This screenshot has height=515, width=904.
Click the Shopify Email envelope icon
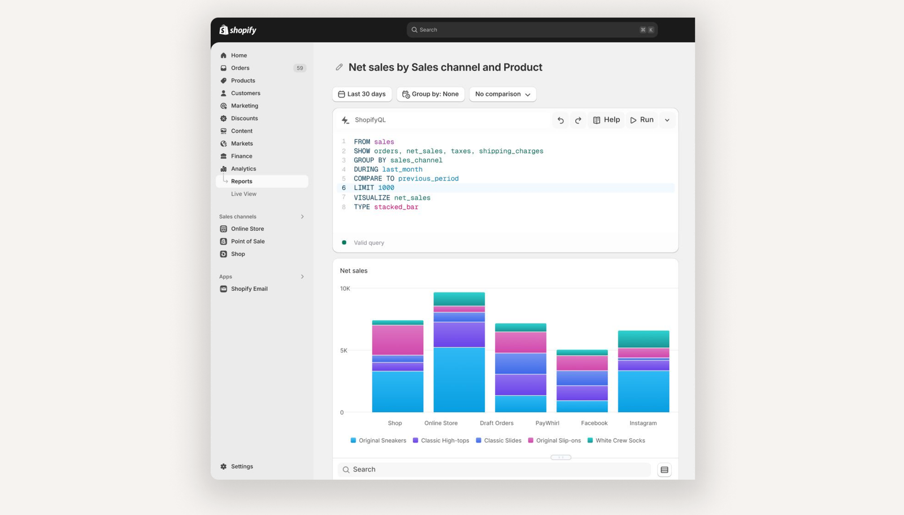(224, 289)
